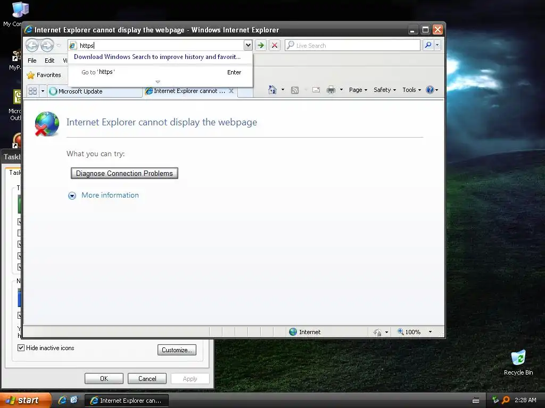
Task: Click the green Go arrow button
Action: (261, 46)
